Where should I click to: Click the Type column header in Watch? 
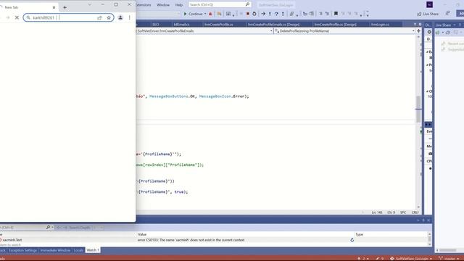(360, 234)
